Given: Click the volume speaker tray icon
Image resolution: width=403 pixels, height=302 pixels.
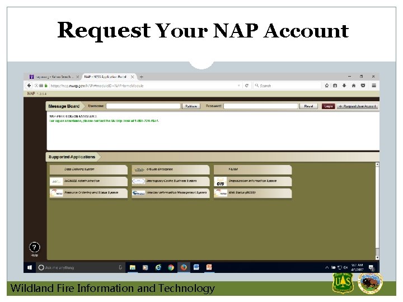Looking at the screenshot, I should [x=346, y=267].
